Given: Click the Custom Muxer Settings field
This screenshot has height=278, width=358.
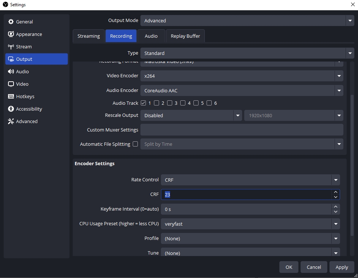Looking at the screenshot, I should pos(242,130).
